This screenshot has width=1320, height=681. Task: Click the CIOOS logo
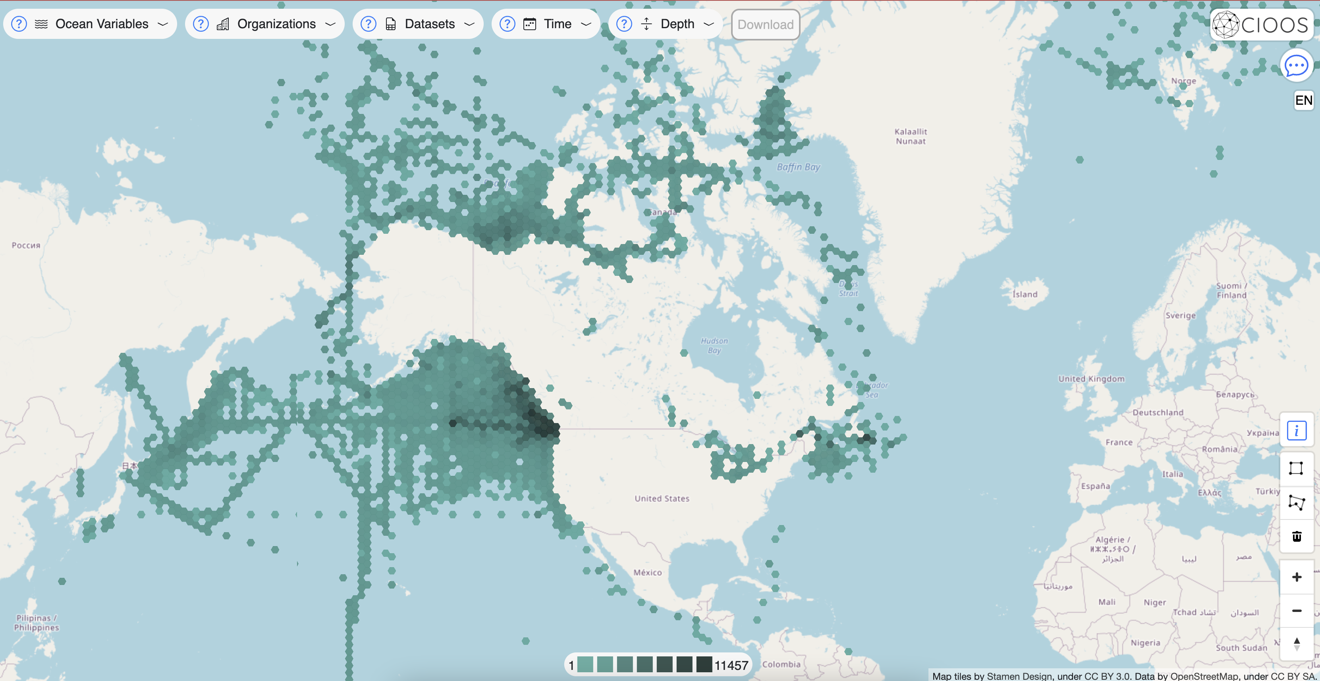coord(1262,25)
